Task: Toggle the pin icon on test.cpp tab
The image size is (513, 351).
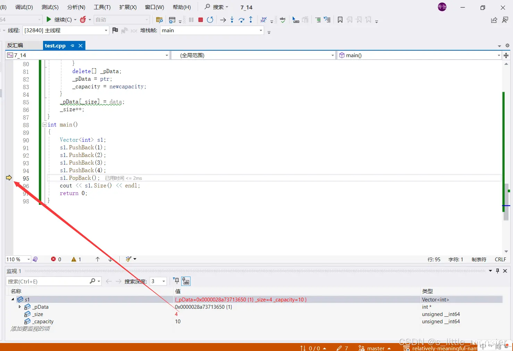Action: pyautogui.click(x=72, y=45)
